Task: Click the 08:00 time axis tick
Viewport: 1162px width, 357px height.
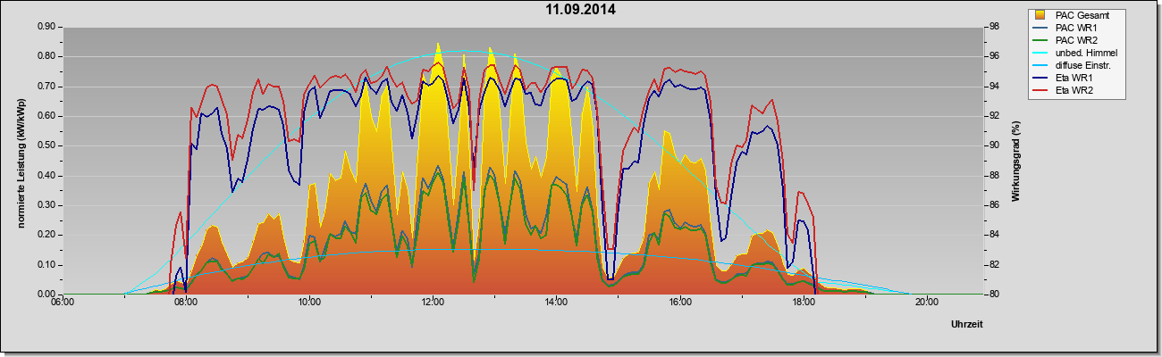Action: coord(186,302)
